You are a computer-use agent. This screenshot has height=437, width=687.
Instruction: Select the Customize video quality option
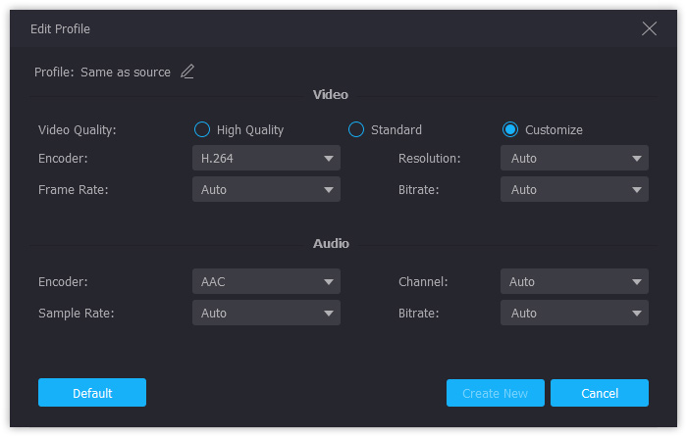coord(510,129)
